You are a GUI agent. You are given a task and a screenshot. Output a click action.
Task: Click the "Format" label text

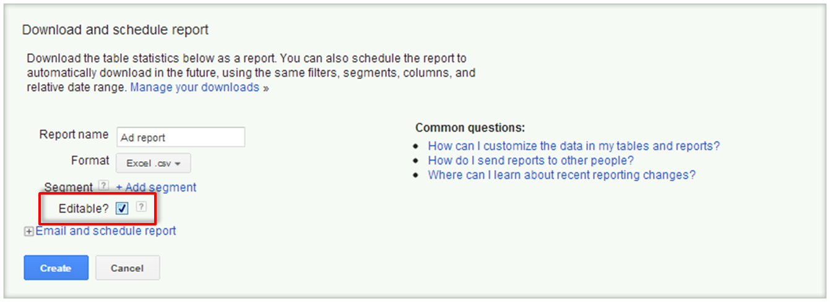click(90, 161)
